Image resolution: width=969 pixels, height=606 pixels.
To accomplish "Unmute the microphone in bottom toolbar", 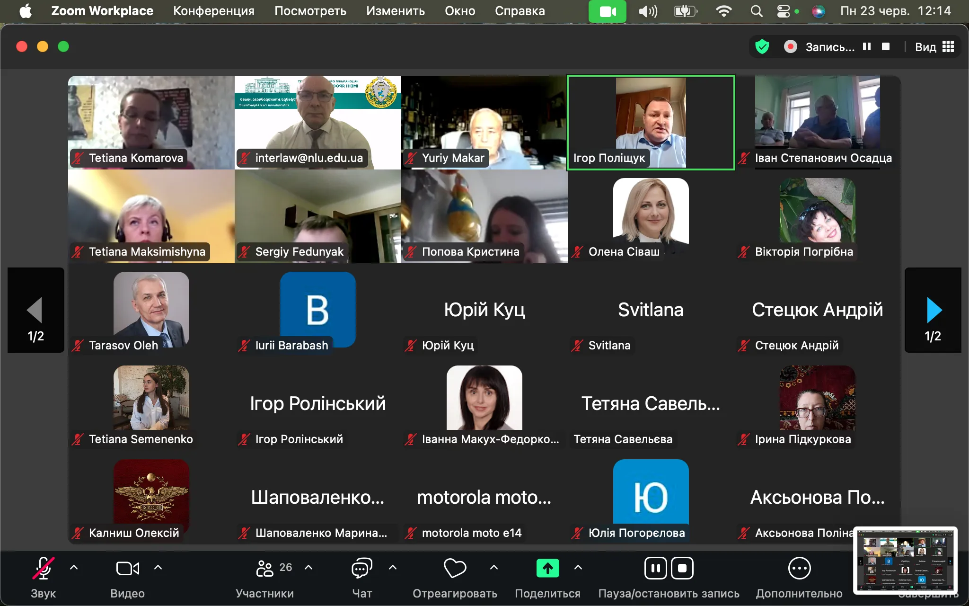I will pos(43,568).
